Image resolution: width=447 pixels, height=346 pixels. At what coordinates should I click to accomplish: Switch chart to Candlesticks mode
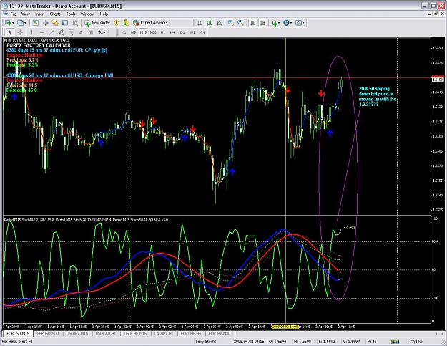(x=210, y=23)
